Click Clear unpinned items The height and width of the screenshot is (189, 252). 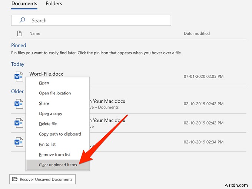pyautogui.click(x=58, y=165)
